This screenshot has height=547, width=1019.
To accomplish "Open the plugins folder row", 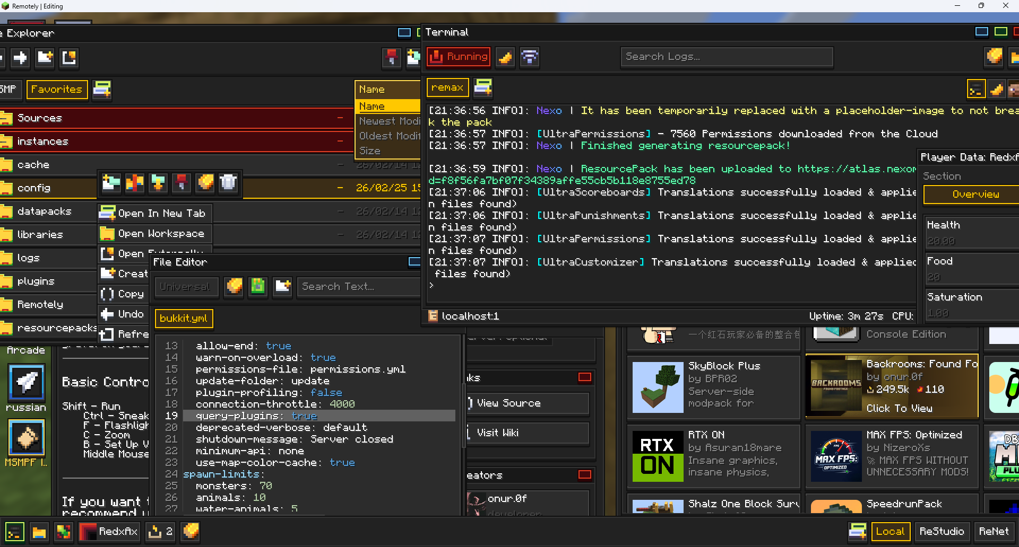I will click(48, 281).
